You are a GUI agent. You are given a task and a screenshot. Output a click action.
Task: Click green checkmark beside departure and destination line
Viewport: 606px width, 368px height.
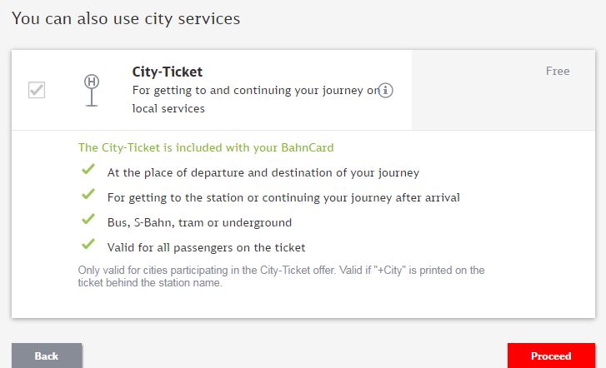[x=88, y=169]
